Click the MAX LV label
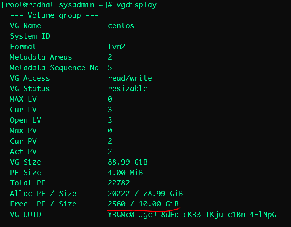This screenshot has height=227, width=291. tap(23, 99)
